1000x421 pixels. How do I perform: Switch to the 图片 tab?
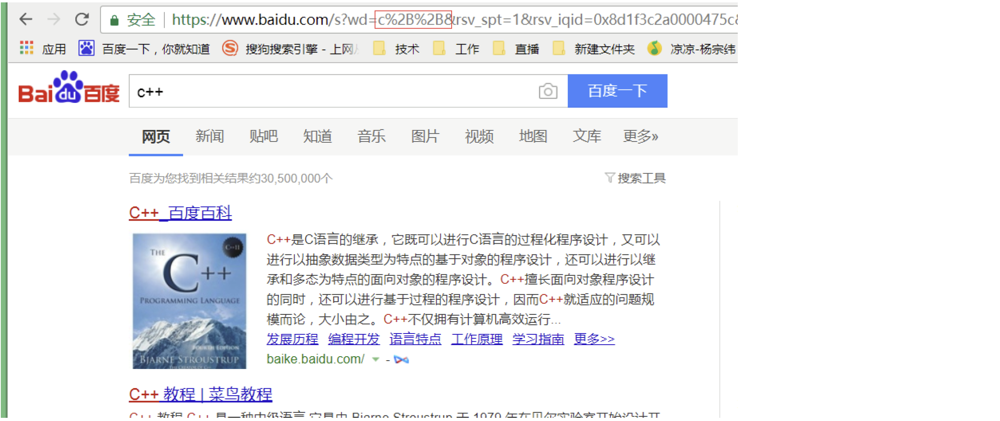point(425,136)
